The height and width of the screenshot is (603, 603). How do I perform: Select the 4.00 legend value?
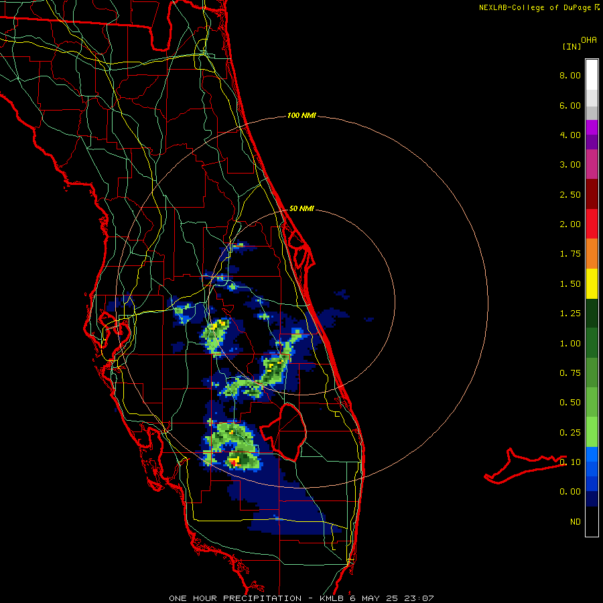click(570, 135)
